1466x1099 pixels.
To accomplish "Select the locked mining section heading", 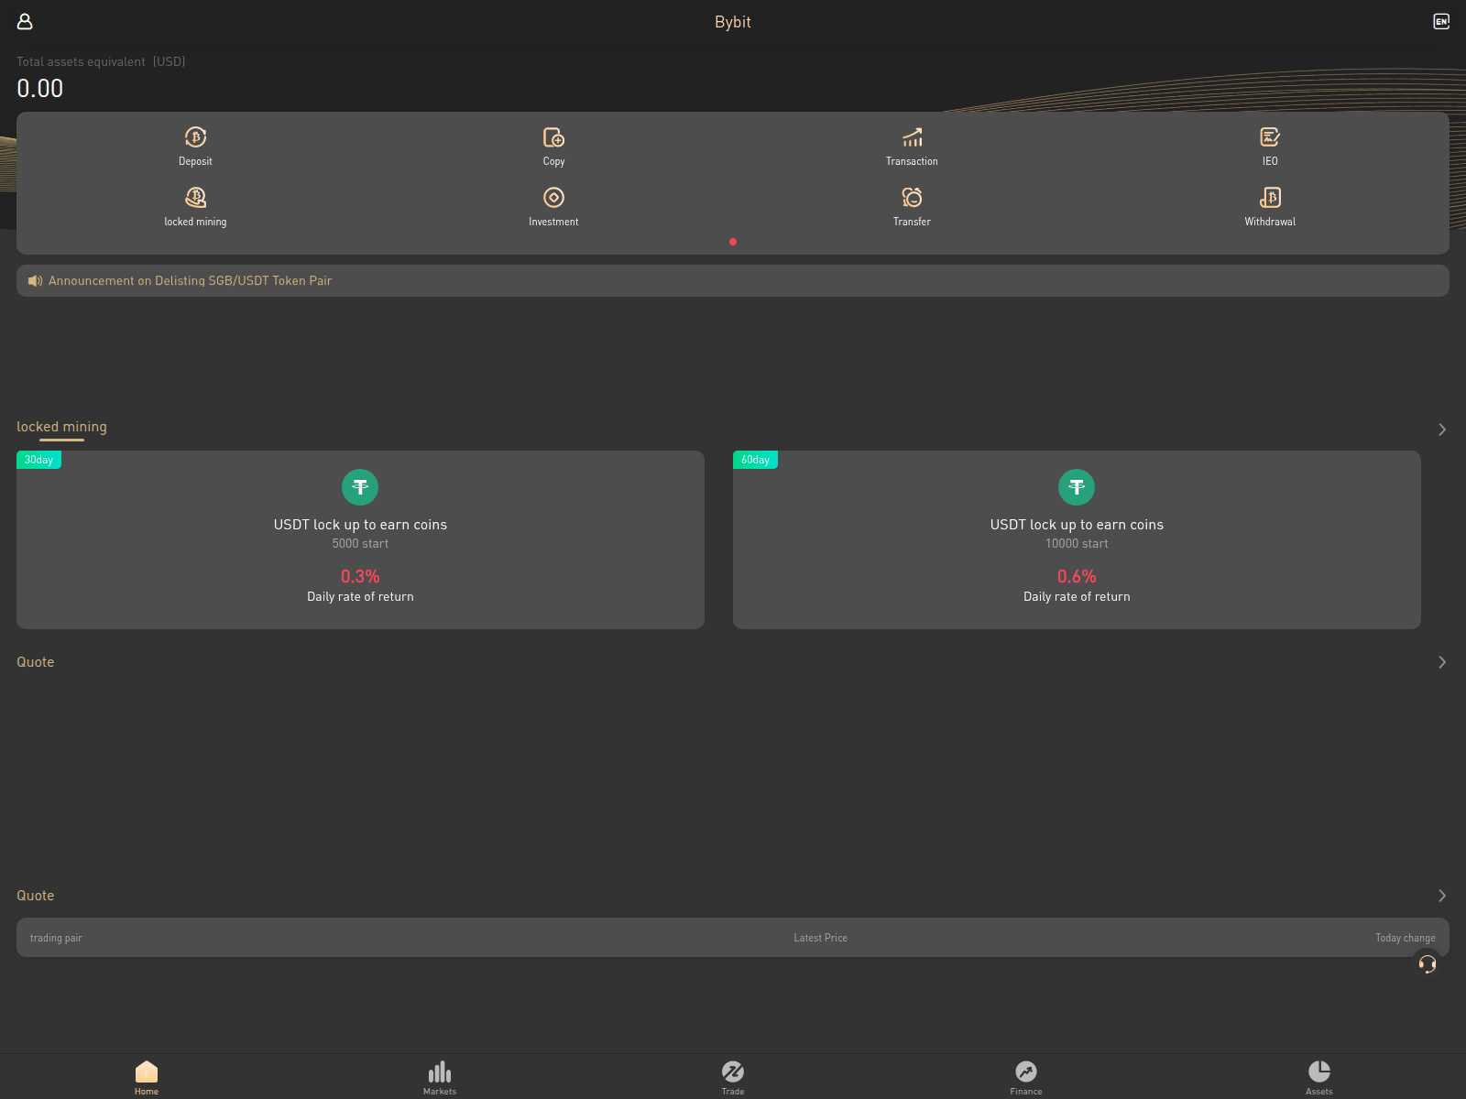I will 61,427.
